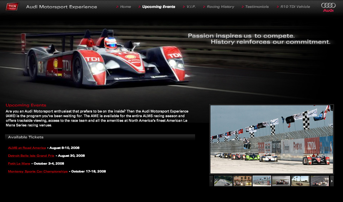Click the large gallery race photo
Image resolution: width=343 pixels, height=202 pixels.
pos(272,139)
